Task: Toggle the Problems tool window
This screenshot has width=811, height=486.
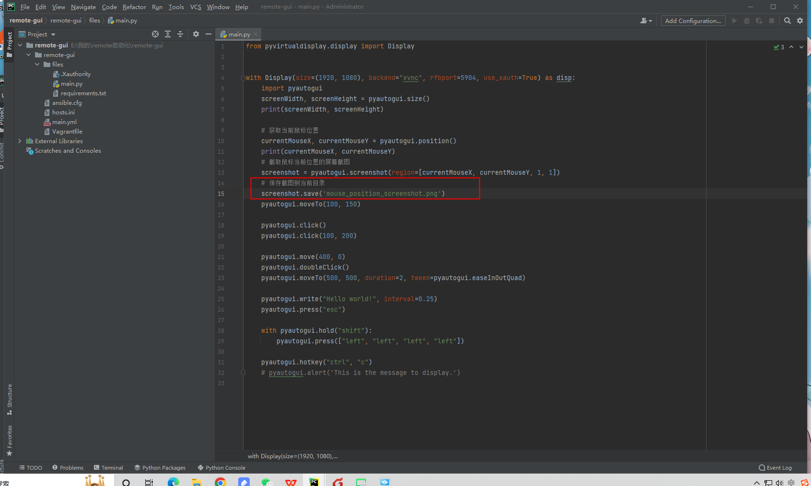Action: [68, 468]
